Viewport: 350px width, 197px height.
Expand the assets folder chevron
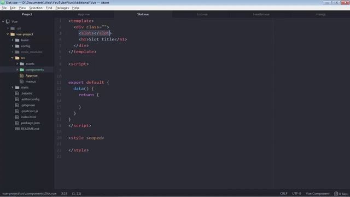pyautogui.click(x=17, y=64)
